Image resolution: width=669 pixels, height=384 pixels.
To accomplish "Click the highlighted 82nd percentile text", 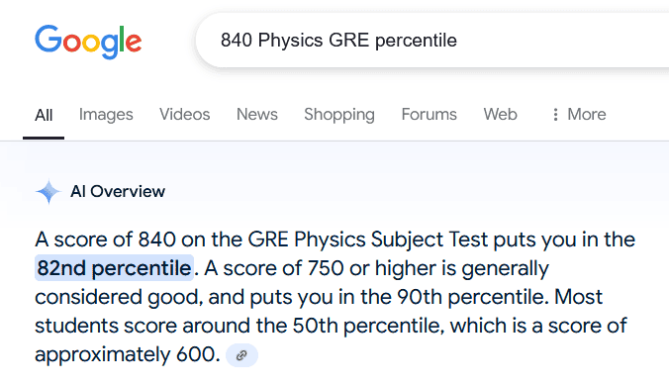I will [x=114, y=268].
